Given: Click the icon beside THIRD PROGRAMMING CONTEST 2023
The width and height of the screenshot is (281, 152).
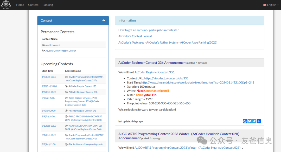Looking at the screenshot, I should pyautogui.click(x=67, y=116).
